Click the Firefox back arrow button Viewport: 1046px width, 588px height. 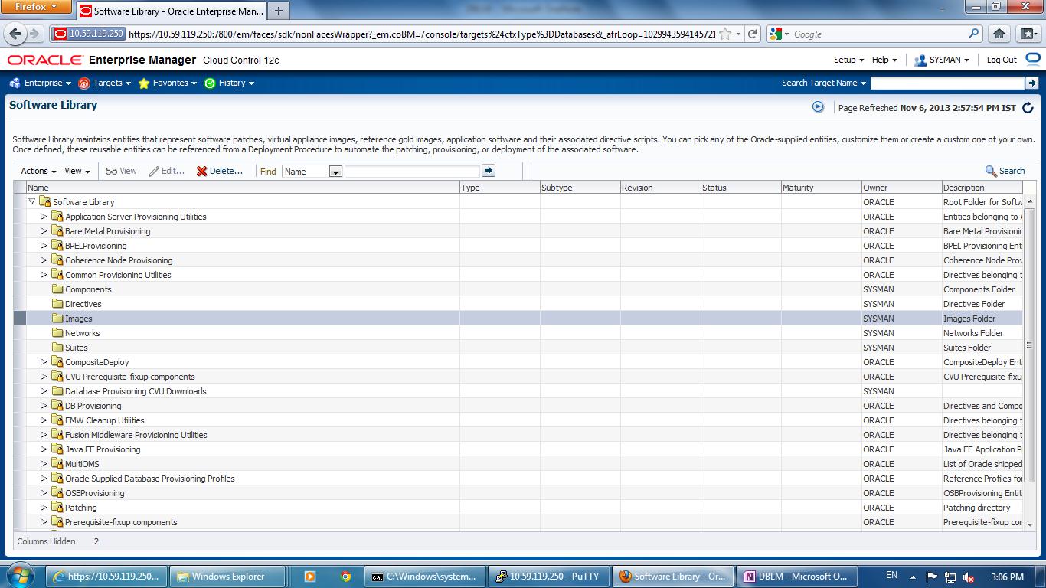[15, 34]
